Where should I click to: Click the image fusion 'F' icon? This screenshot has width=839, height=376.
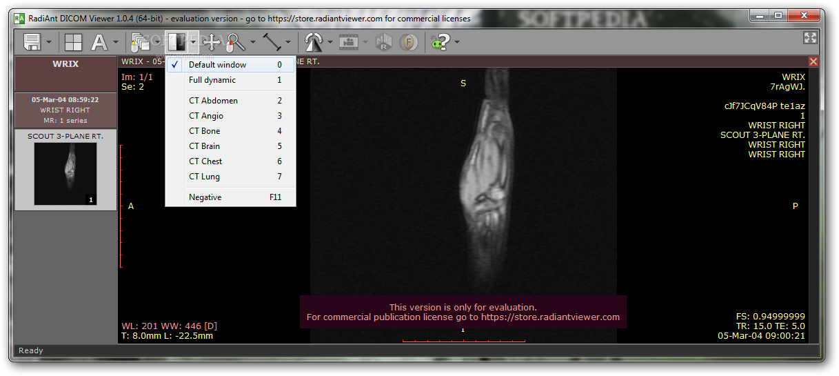[x=409, y=43]
